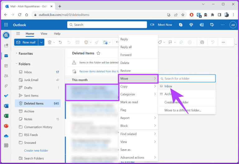Click the Flag icon in the toolbar

(x=170, y=42)
